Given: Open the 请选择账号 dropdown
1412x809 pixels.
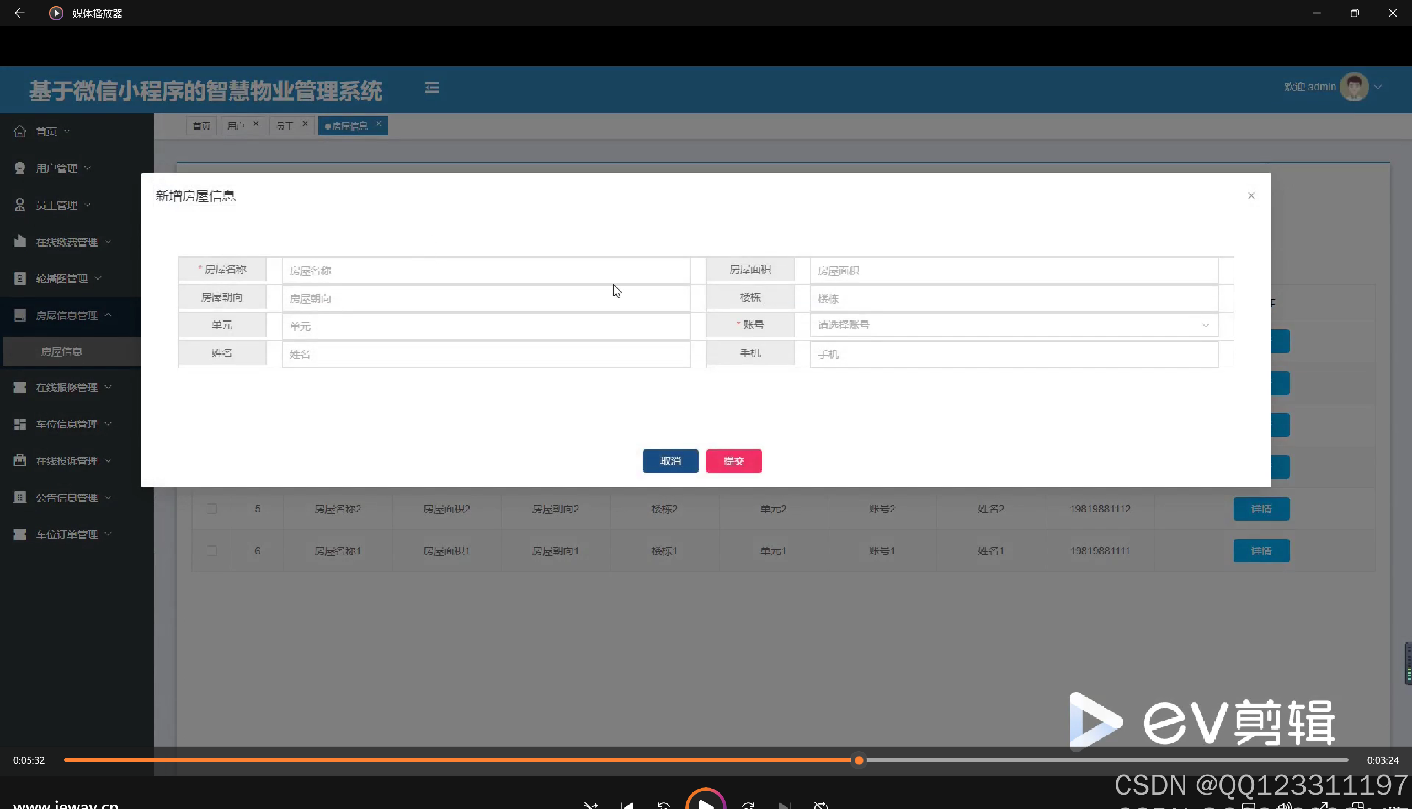Looking at the screenshot, I should (1013, 325).
